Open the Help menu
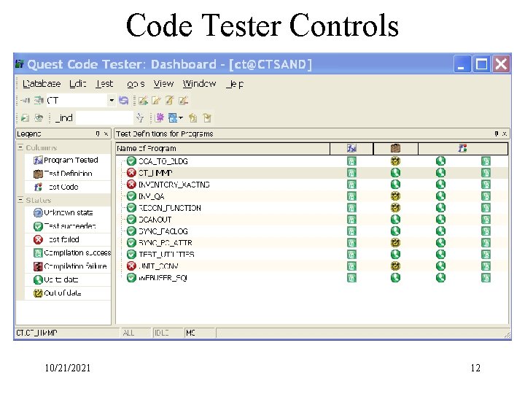 click(235, 84)
